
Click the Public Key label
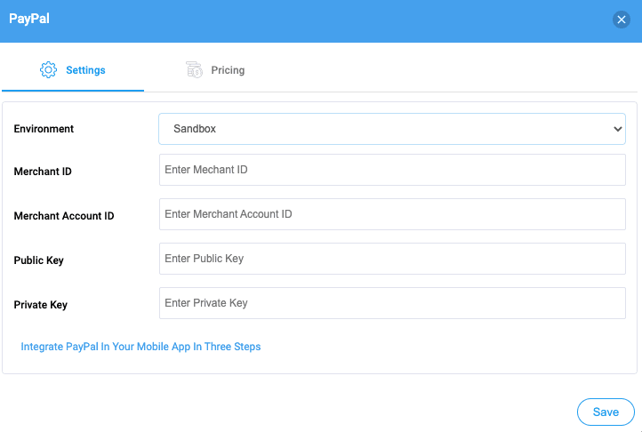38,260
